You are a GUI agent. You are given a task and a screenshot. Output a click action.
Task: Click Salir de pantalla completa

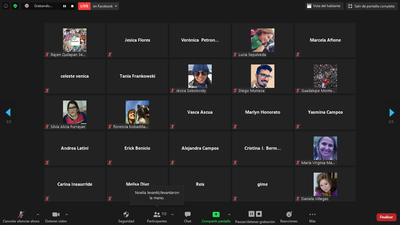pyautogui.click(x=371, y=6)
